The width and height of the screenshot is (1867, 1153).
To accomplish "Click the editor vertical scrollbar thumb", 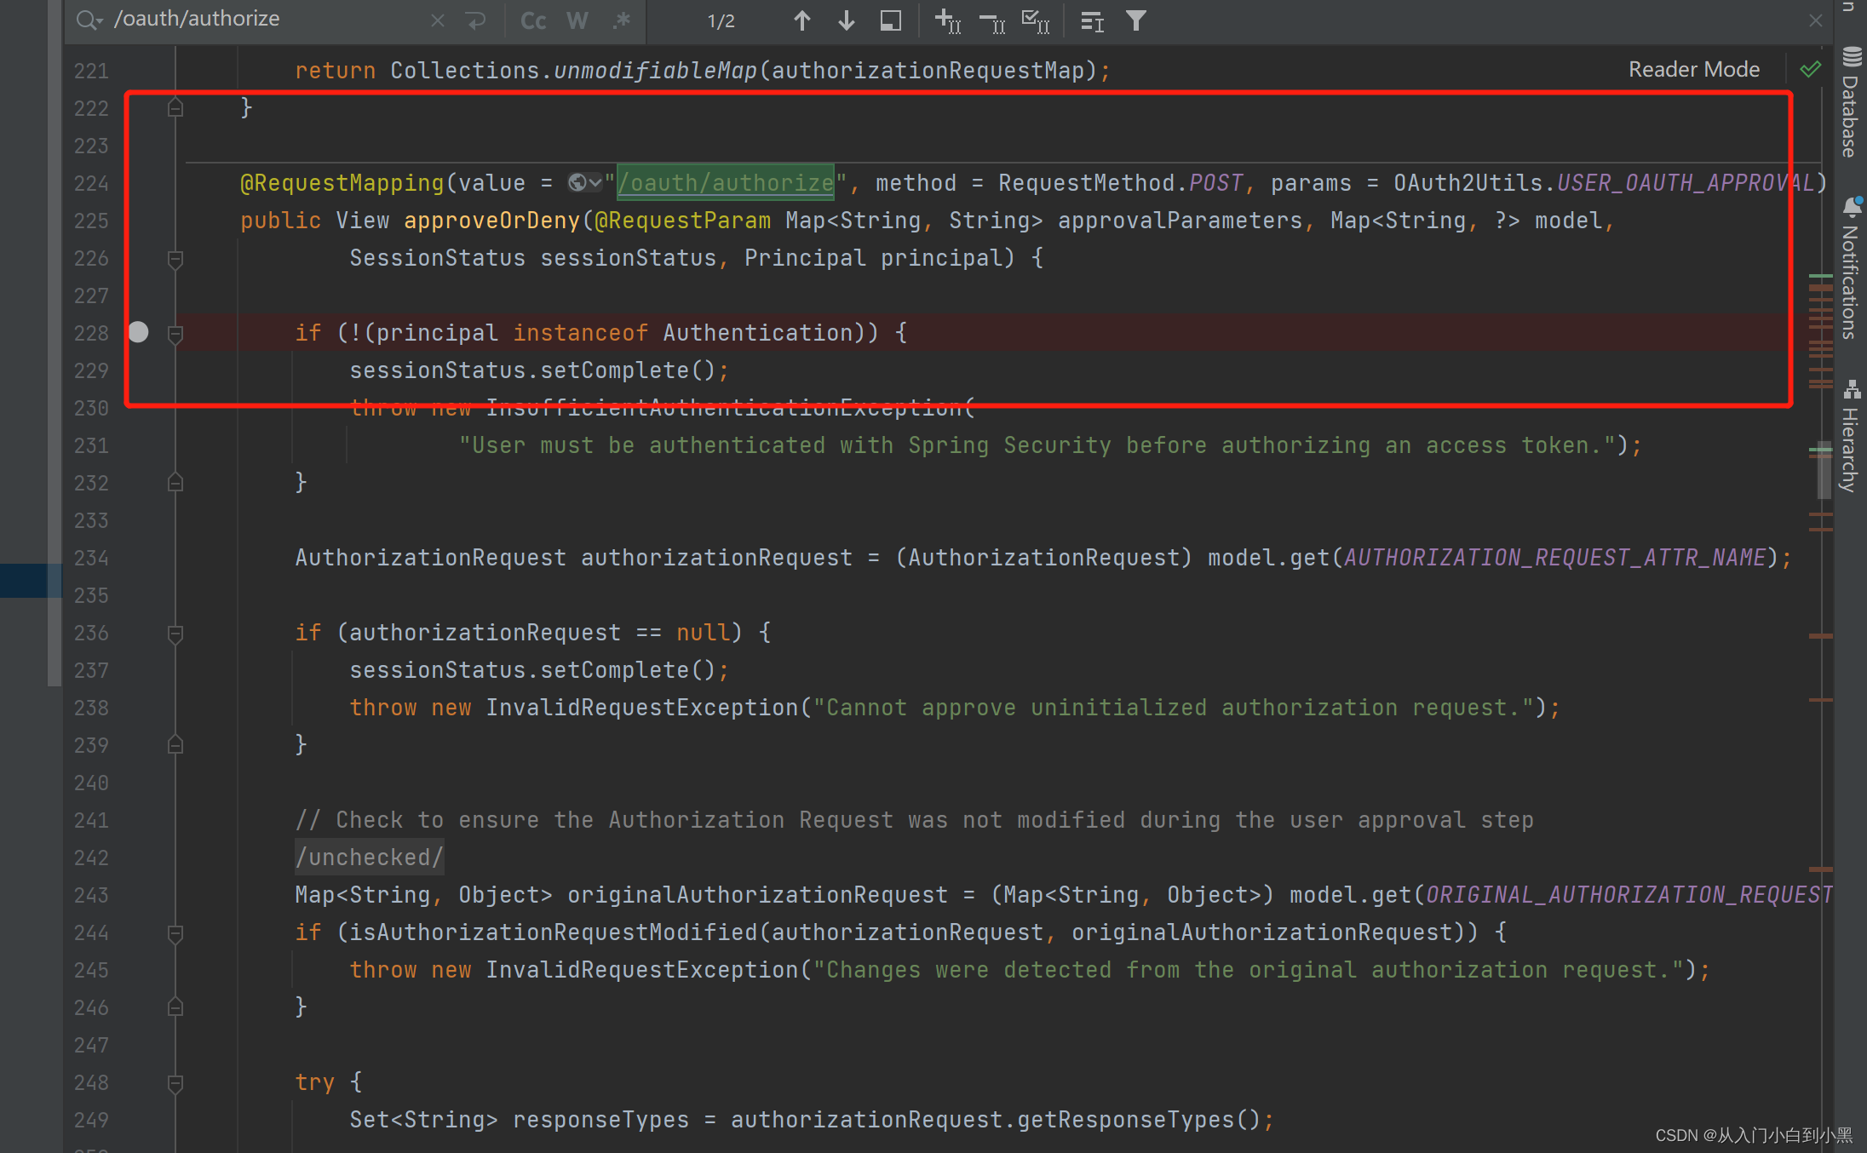I will coord(1824,470).
